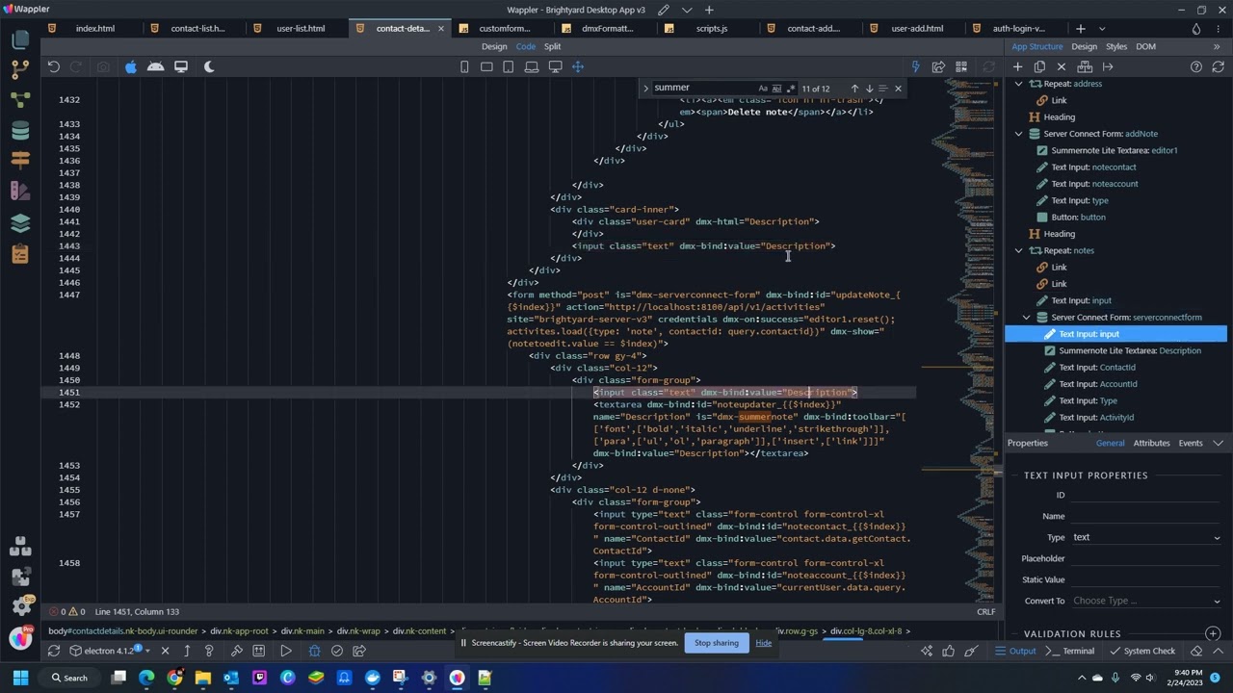Viewport: 1233px width, 693px height.
Task: Close the find widget
Action: click(898, 89)
